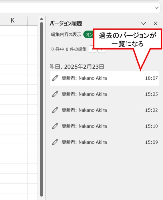The image size is (163, 200).
Task: Select the Nakano Akira version from 15:25
Action: 104,94
